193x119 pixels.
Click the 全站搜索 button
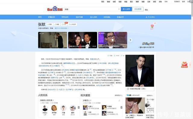point(138,9)
